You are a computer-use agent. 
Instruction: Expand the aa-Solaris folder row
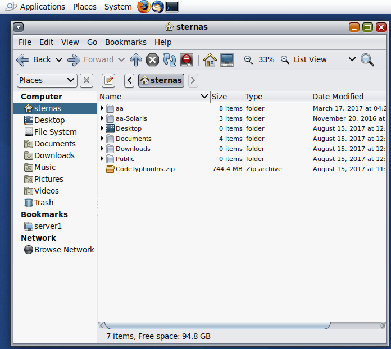102,118
